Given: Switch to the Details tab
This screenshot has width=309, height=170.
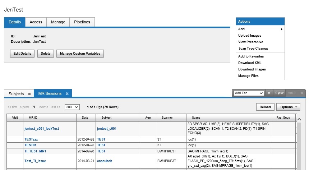Looking at the screenshot, I should tap(15, 22).
